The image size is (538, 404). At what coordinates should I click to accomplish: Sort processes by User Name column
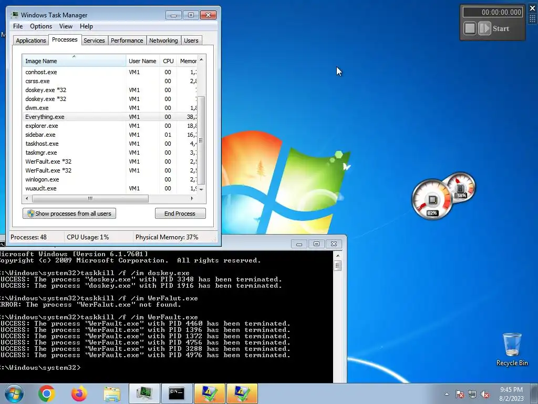142,61
